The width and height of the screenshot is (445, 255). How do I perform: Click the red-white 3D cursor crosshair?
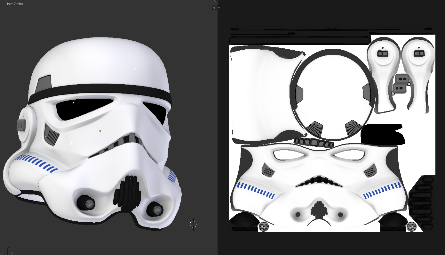point(193,224)
